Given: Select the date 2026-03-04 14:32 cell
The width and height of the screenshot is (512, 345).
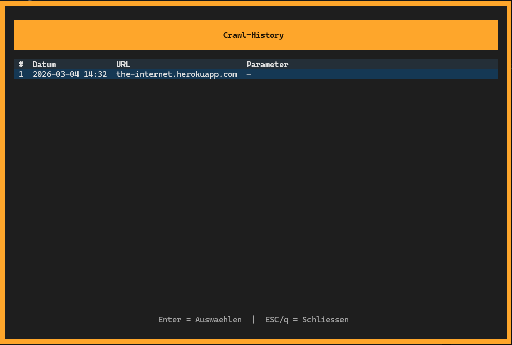Looking at the screenshot, I should point(69,74).
